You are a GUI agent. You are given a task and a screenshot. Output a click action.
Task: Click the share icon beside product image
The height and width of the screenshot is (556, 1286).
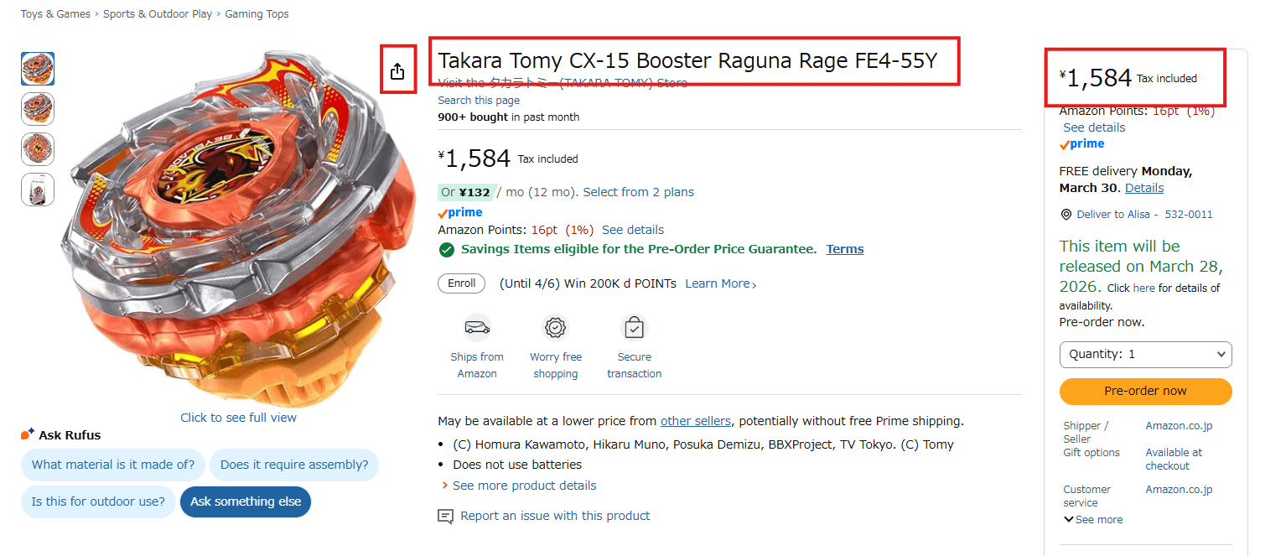[397, 71]
